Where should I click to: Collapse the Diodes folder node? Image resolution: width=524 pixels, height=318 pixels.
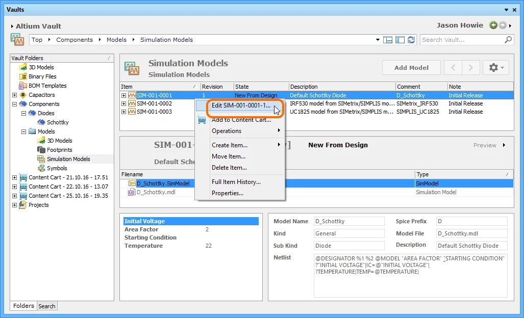click(x=24, y=114)
